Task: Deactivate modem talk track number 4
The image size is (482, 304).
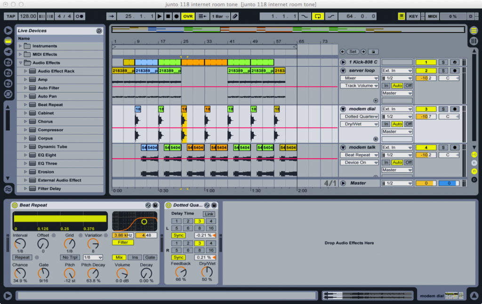Action: (x=426, y=148)
